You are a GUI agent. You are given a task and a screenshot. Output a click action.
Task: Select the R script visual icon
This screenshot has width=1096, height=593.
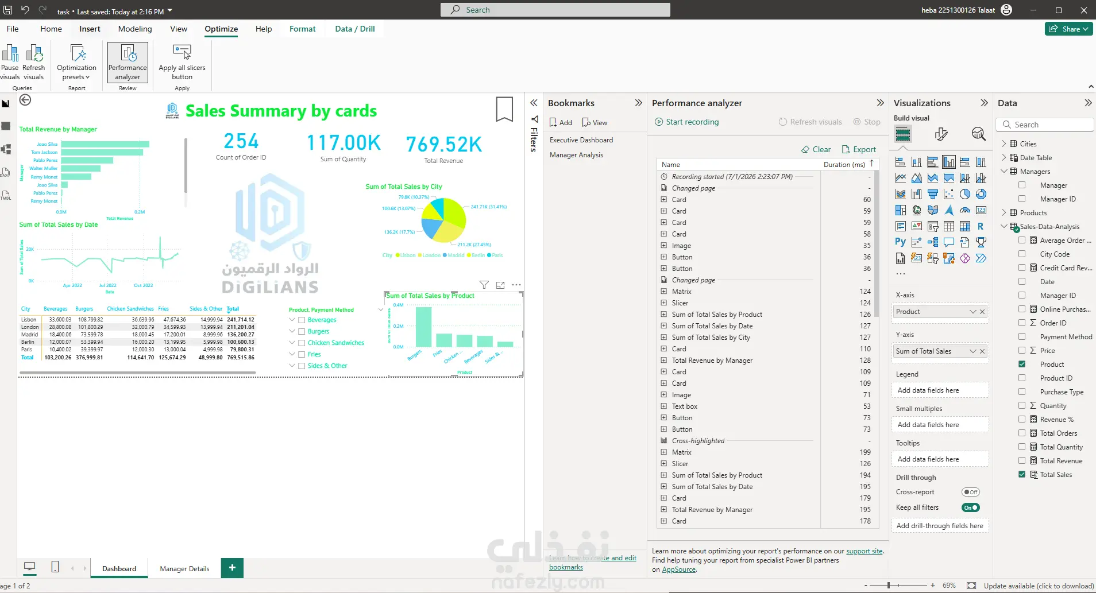[x=981, y=226]
